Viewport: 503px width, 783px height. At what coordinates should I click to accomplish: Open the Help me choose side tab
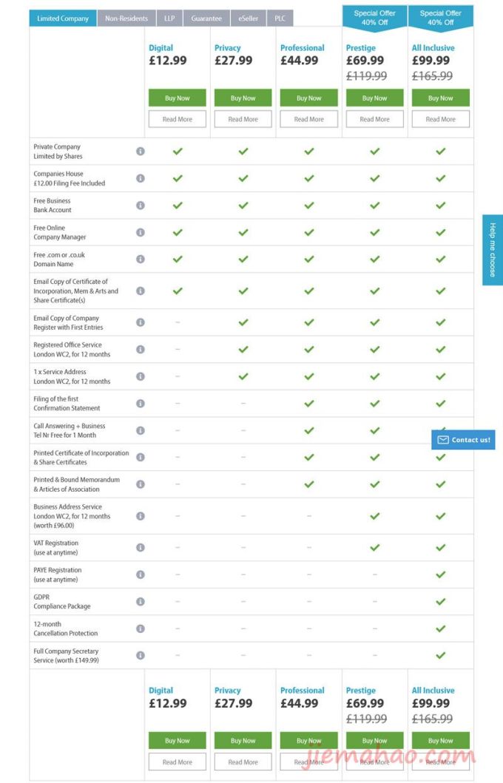pyautogui.click(x=493, y=250)
